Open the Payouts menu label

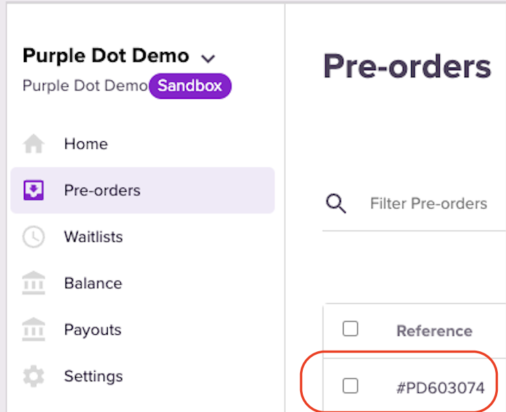93,329
